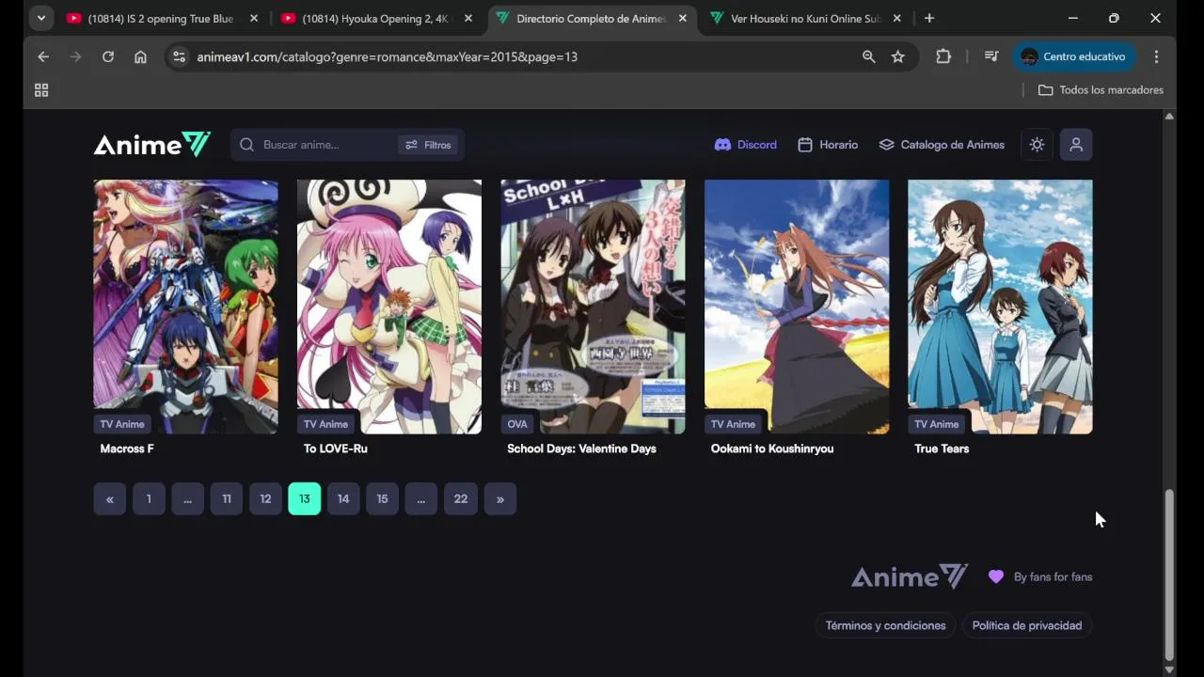
Task: Click the Macross F title text
Action: [127, 449]
